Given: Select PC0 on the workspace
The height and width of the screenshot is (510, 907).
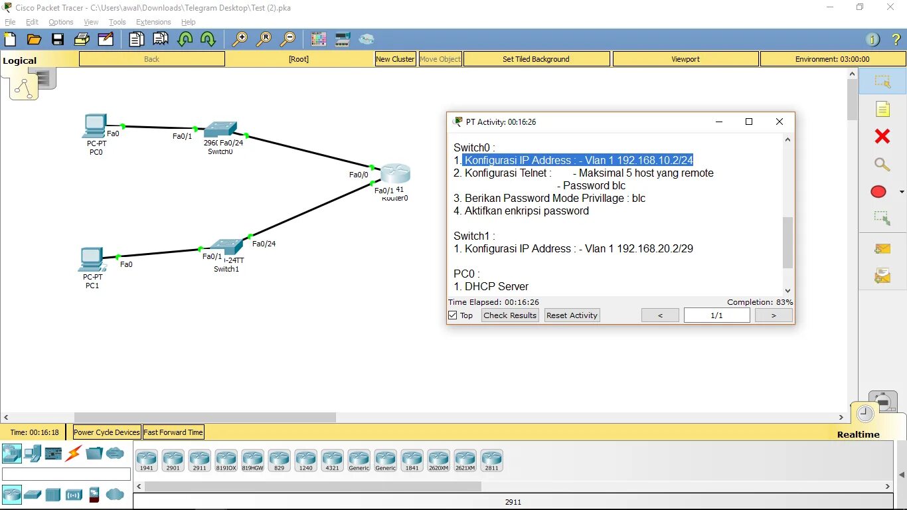Looking at the screenshot, I should [95, 126].
